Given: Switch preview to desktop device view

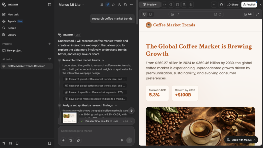Looking at the screenshot, I should [144, 14].
